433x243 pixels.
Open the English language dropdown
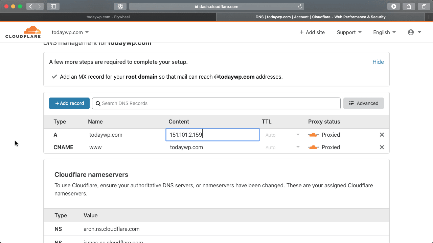(x=384, y=32)
